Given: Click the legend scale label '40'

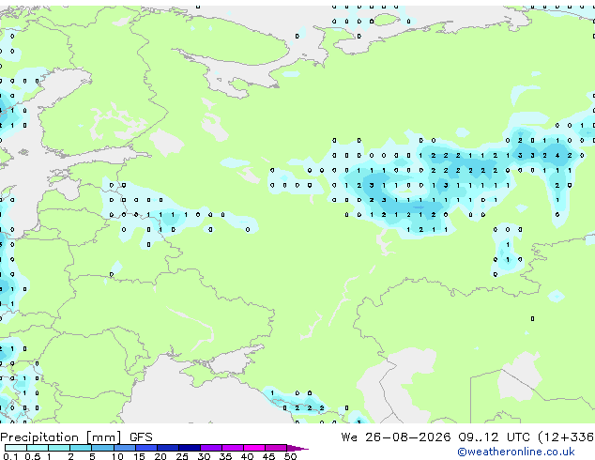Looking at the screenshot, I should [247, 456].
